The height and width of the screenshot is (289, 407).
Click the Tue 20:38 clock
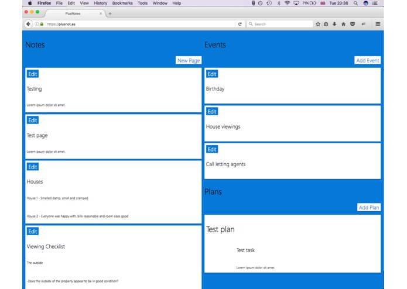(x=338, y=3)
